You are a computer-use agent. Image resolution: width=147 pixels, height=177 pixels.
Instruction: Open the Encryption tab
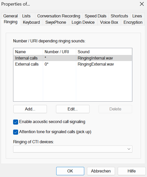(133, 22)
